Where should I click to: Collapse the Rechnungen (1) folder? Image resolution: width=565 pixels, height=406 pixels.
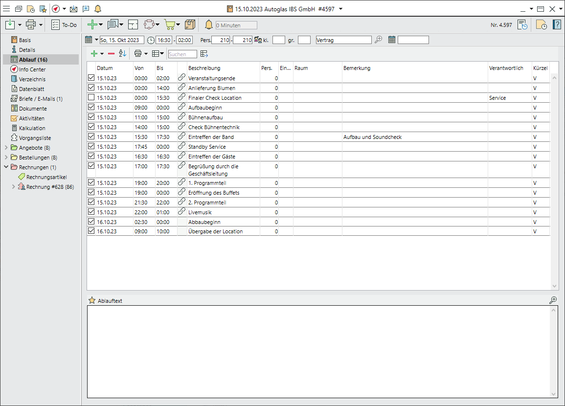coord(6,167)
